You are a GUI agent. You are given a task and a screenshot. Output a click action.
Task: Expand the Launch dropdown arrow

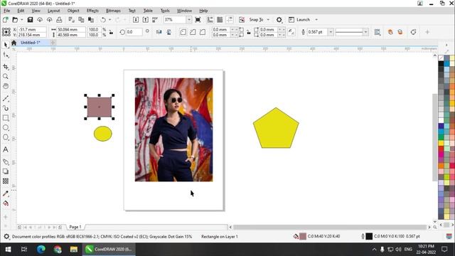click(316, 20)
